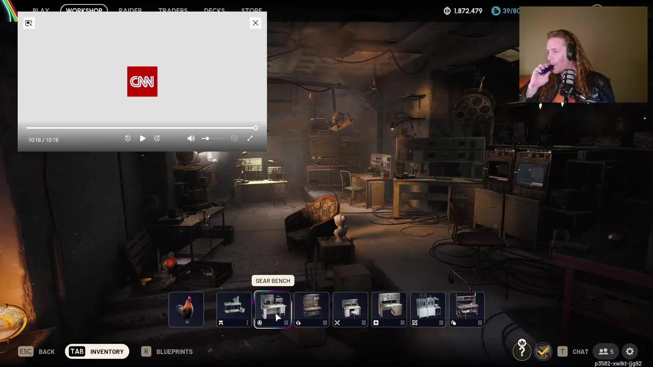Play the CNN video
The width and height of the screenshot is (653, 367).
click(142, 139)
